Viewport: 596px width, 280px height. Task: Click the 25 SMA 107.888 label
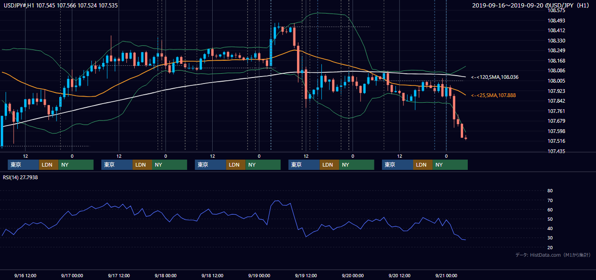coord(493,95)
